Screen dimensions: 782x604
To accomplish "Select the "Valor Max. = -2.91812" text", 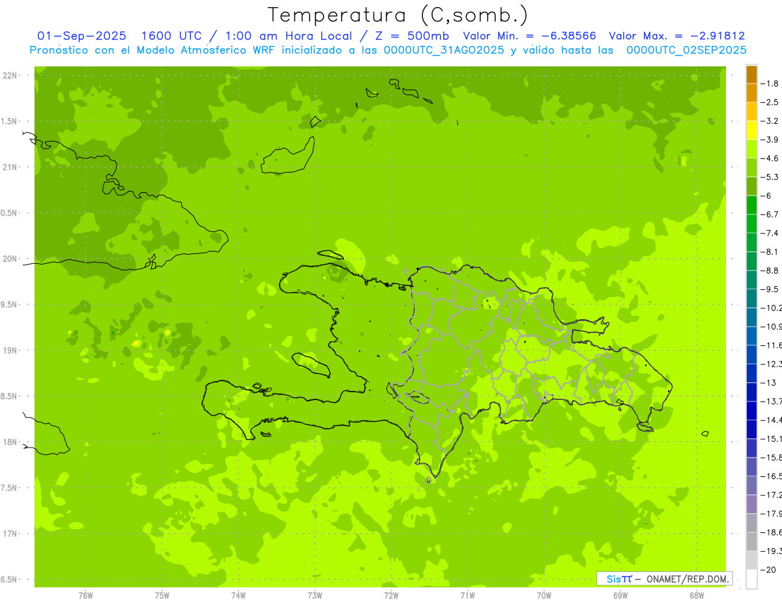I will point(676,36).
